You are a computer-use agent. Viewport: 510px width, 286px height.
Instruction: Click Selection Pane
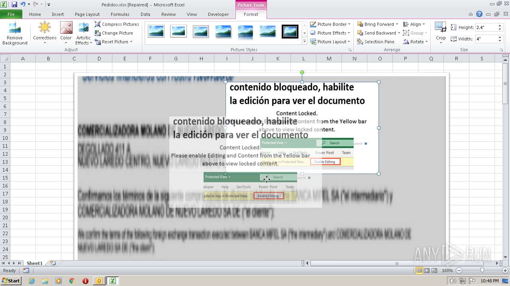pyautogui.click(x=376, y=42)
